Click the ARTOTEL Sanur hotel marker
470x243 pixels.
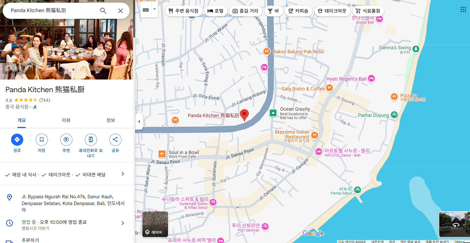point(318,152)
